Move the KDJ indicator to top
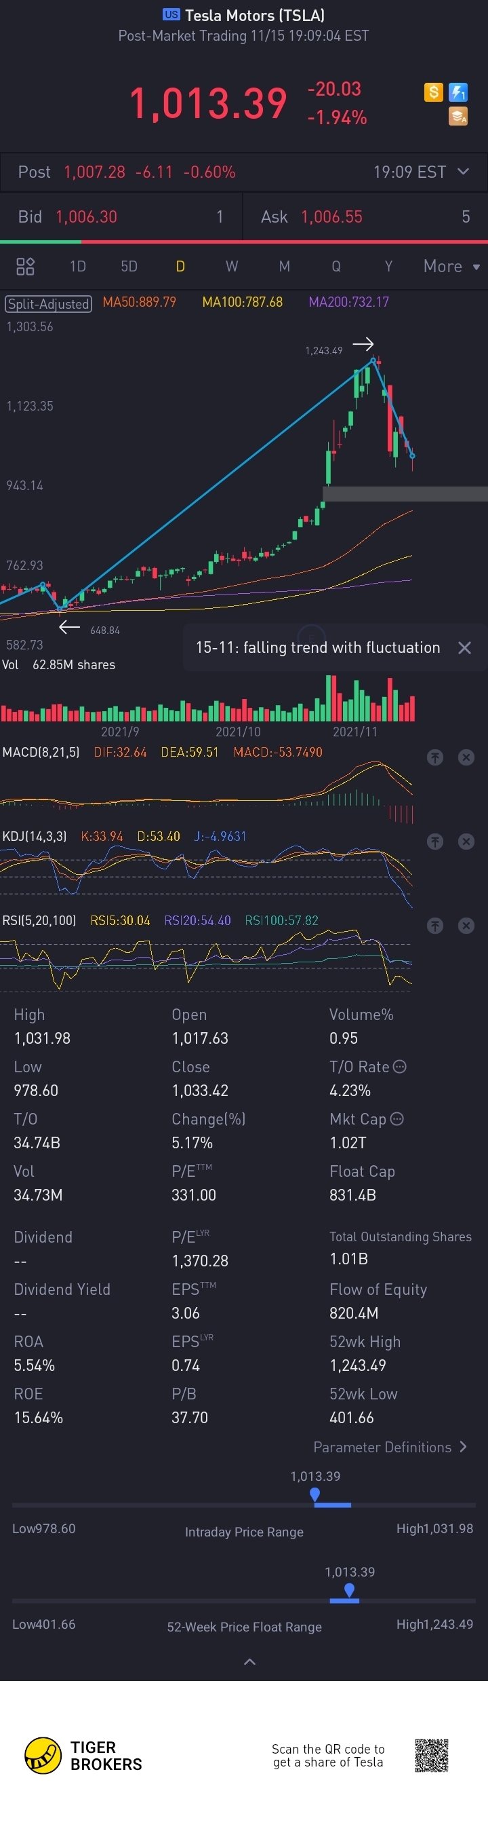This screenshot has width=488, height=1831. (434, 842)
